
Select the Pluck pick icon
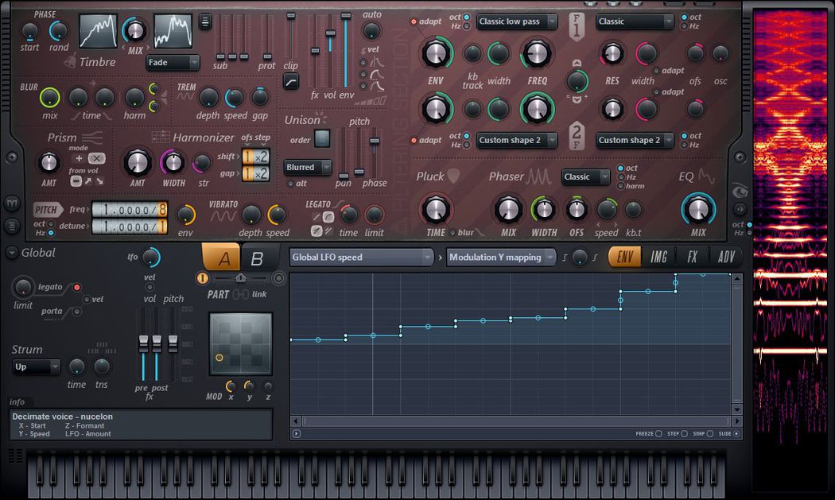[x=453, y=176]
